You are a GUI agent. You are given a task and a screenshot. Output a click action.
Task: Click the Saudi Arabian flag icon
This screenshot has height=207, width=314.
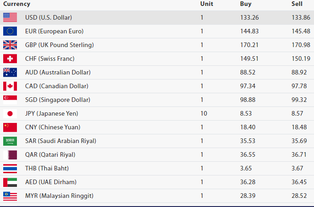coord(10,141)
